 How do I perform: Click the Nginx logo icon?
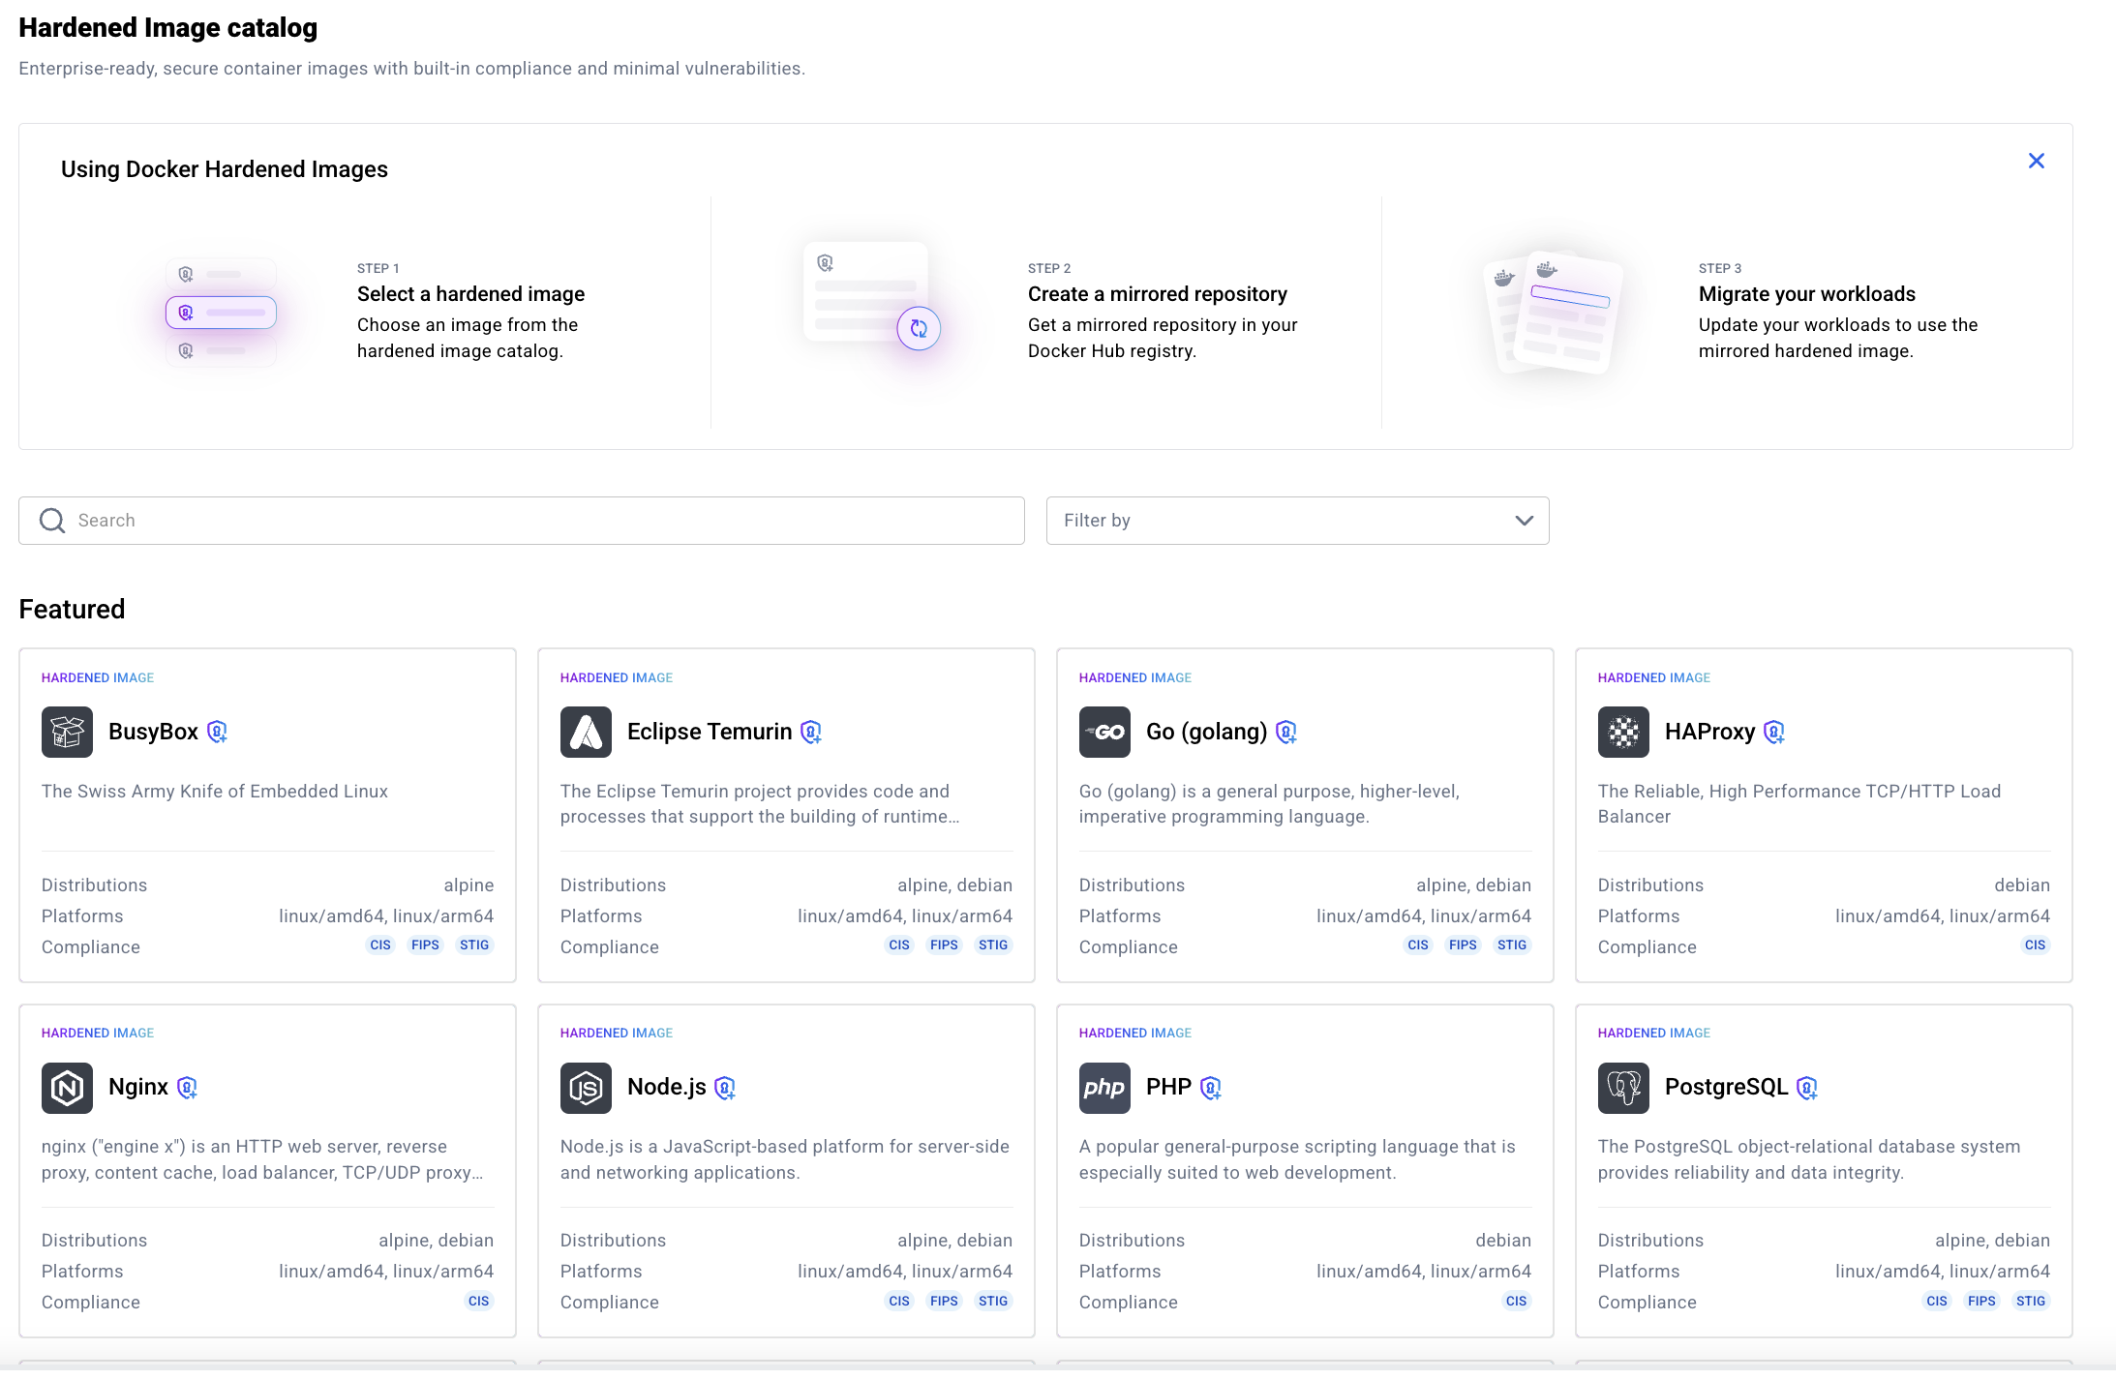coord(67,1088)
